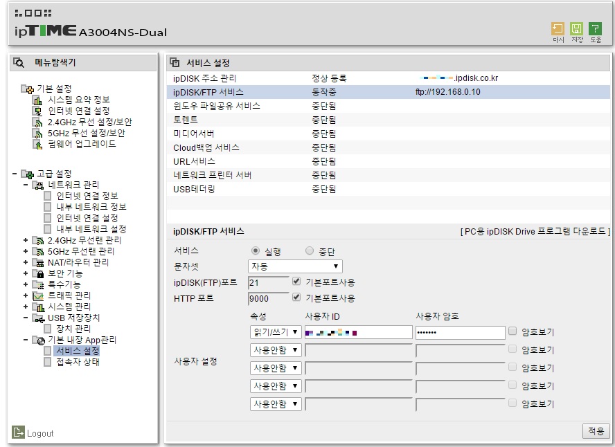Open 접속자 상태 menu item

(x=78, y=362)
